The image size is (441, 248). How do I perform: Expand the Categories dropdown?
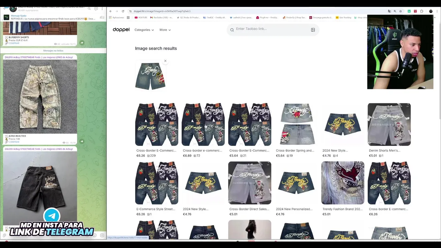coord(144,30)
